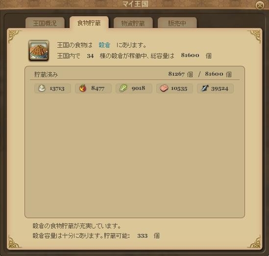Select the red apple fruit icon

click(x=83, y=88)
